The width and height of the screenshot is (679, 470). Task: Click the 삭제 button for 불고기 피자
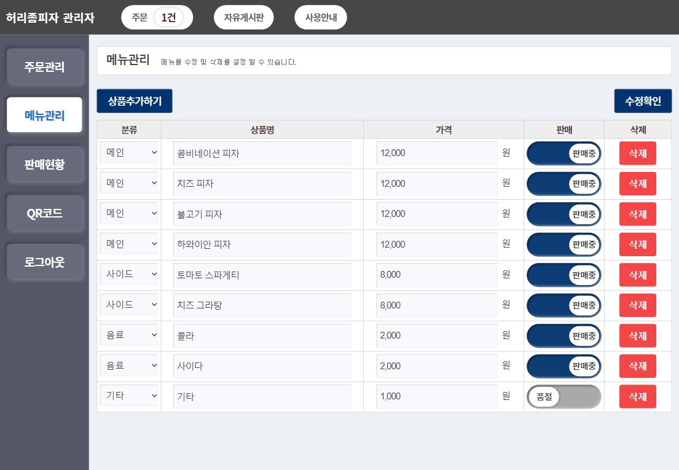pos(637,214)
